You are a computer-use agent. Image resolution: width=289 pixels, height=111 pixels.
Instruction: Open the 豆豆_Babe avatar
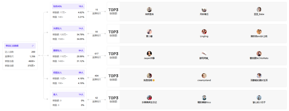tap(259, 10)
